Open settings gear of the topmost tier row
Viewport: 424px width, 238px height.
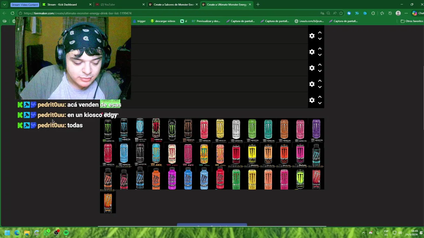pos(312,36)
